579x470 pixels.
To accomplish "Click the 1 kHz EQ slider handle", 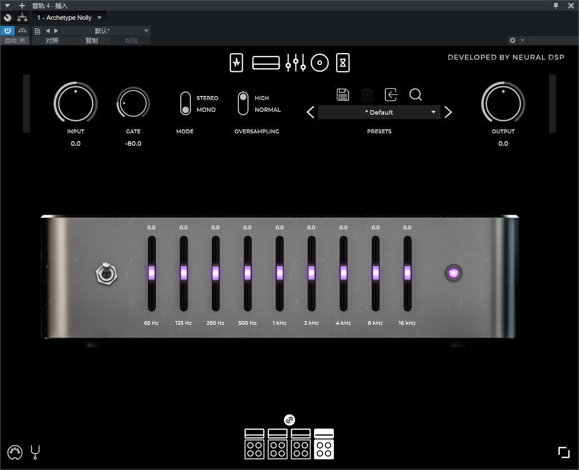I will 280,273.
